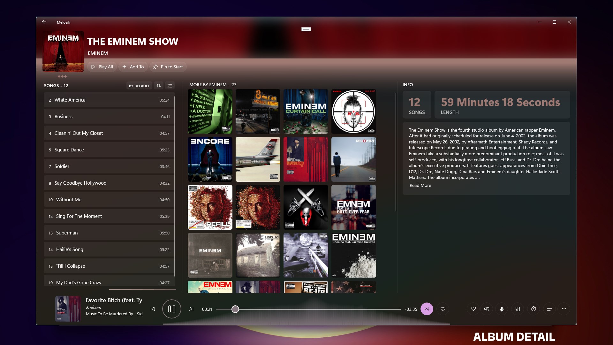Click now playing title Favorite Bitch
This screenshot has height=345, width=613.
(114, 300)
